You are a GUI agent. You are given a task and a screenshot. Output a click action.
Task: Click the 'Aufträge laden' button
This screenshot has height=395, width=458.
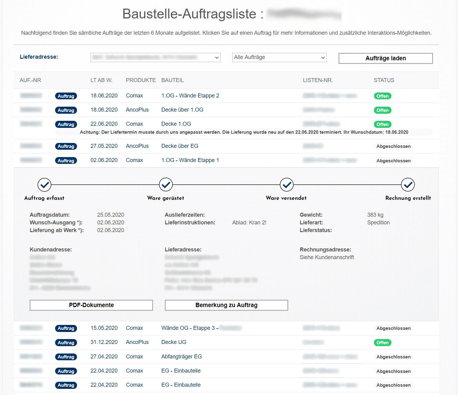click(385, 58)
